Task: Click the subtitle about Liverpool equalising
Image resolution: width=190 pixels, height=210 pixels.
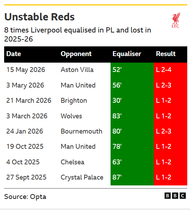Action: [x=77, y=34]
